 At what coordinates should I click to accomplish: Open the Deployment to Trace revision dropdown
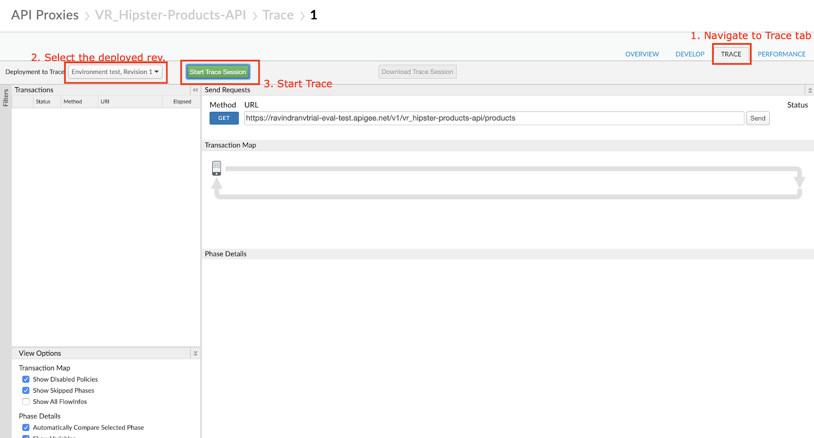pos(115,72)
